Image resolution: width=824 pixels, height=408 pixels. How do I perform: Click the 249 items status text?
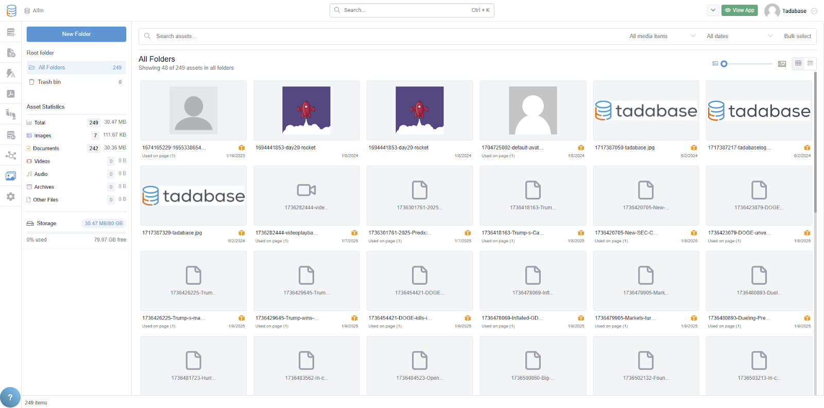36,403
